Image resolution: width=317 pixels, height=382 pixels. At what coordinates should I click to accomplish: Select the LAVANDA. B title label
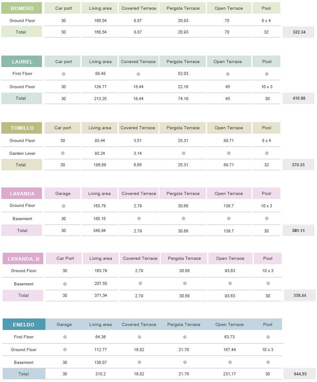click(23, 259)
